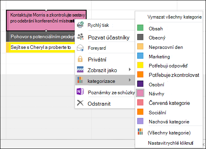Viewport: 206px width, 149px height.
Task: Click the dark gray Obecný swatch
Action: 140,37
